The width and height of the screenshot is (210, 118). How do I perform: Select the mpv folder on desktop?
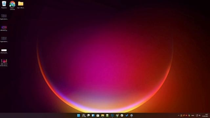(21, 5)
